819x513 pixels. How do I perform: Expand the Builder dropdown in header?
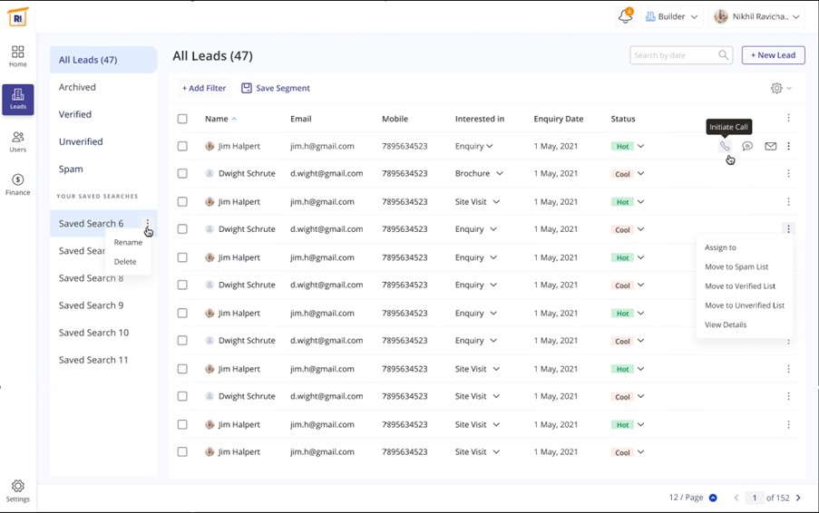671,16
